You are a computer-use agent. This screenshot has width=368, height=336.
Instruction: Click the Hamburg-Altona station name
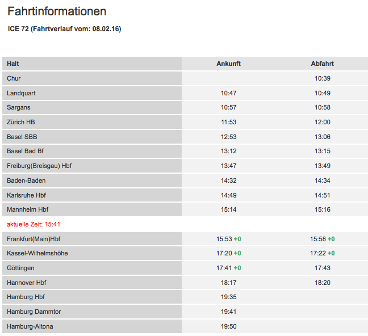tap(30, 326)
